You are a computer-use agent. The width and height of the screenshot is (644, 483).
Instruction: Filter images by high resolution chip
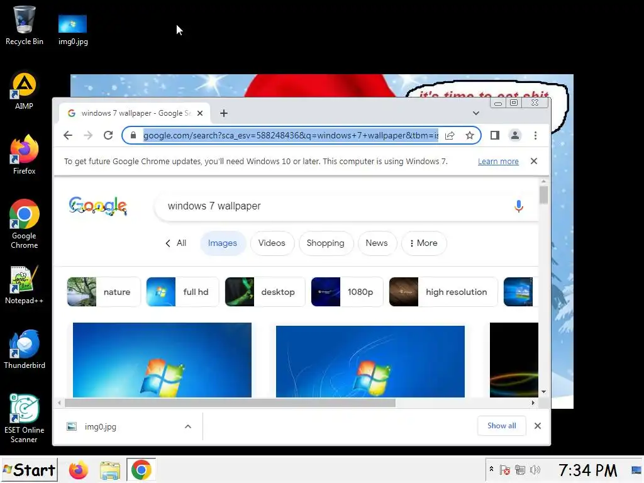443,292
